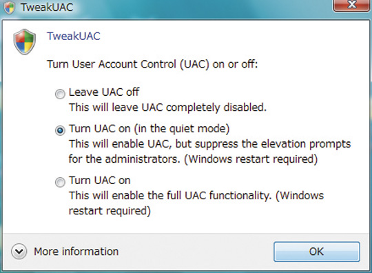This screenshot has width=372, height=273.
Task: Choose the Turn UAC on (in the quiet mode) label
Action: pyautogui.click(x=149, y=129)
